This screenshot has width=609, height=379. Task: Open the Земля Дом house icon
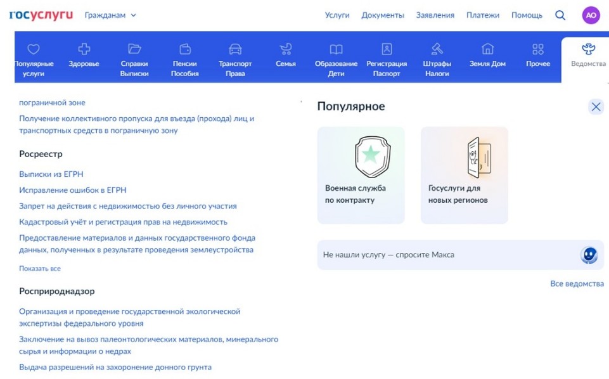pyautogui.click(x=487, y=49)
